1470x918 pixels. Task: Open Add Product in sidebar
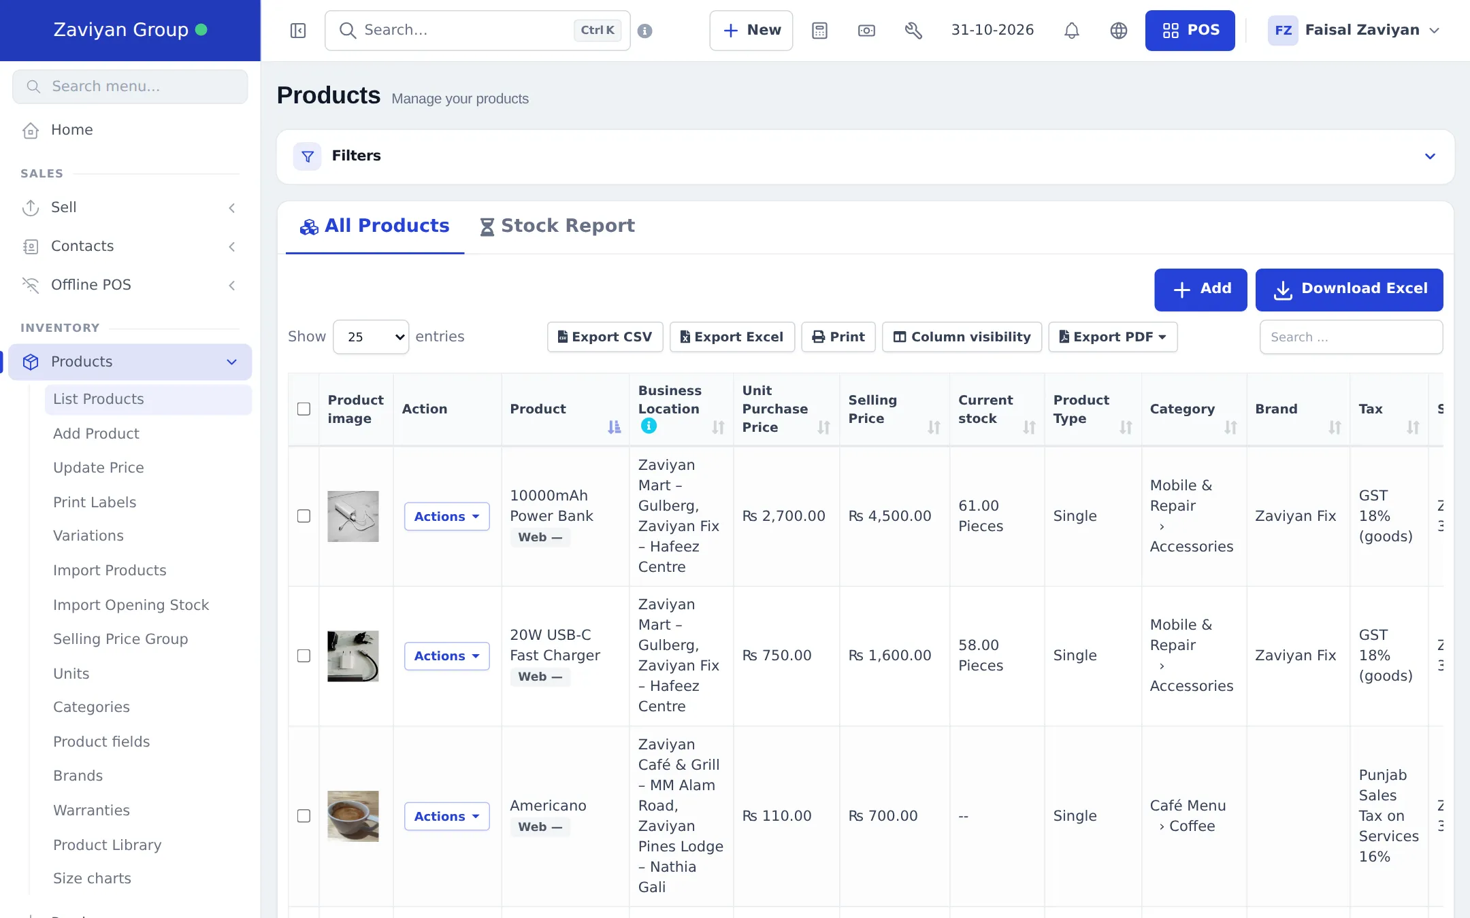coord(96,434)
